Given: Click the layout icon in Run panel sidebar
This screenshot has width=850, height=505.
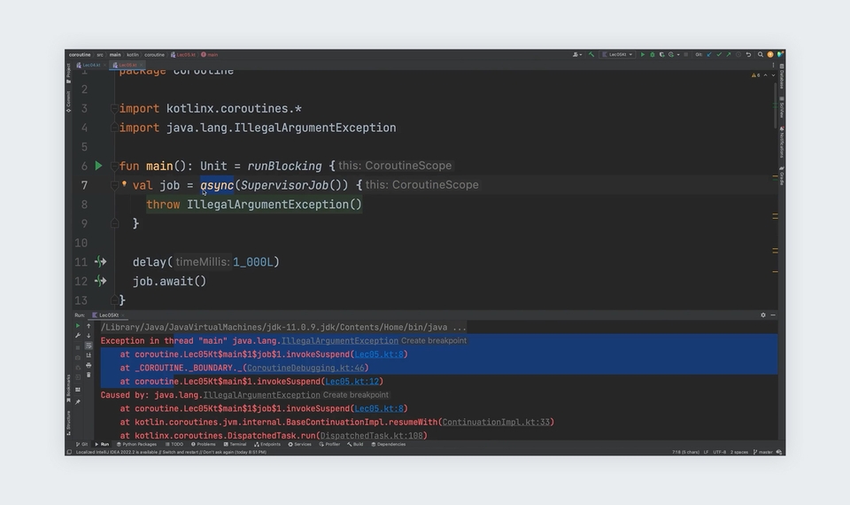Looking at the screenshot, I should (78, 390).
